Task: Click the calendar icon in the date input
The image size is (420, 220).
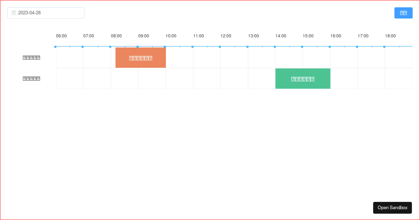Action: [13, 13]
